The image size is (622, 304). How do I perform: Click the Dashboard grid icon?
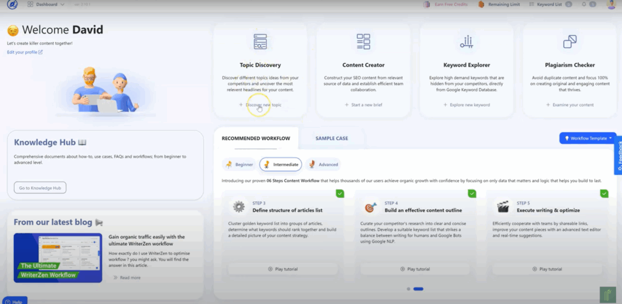pos(30,4)
